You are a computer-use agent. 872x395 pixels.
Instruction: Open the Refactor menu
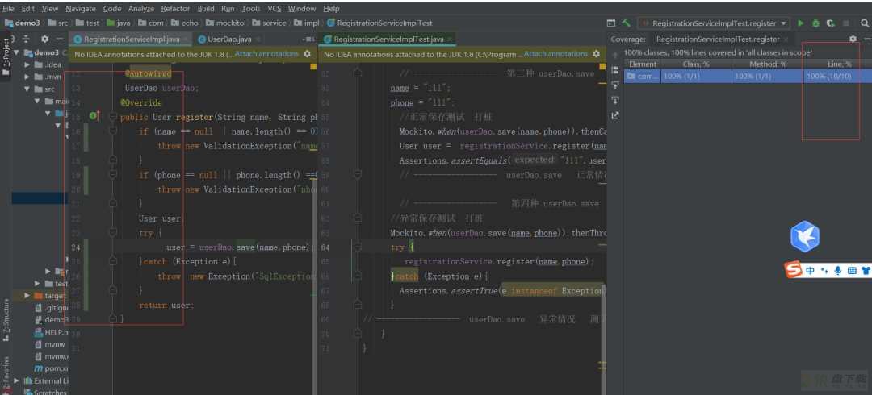(x=175, y=8)
